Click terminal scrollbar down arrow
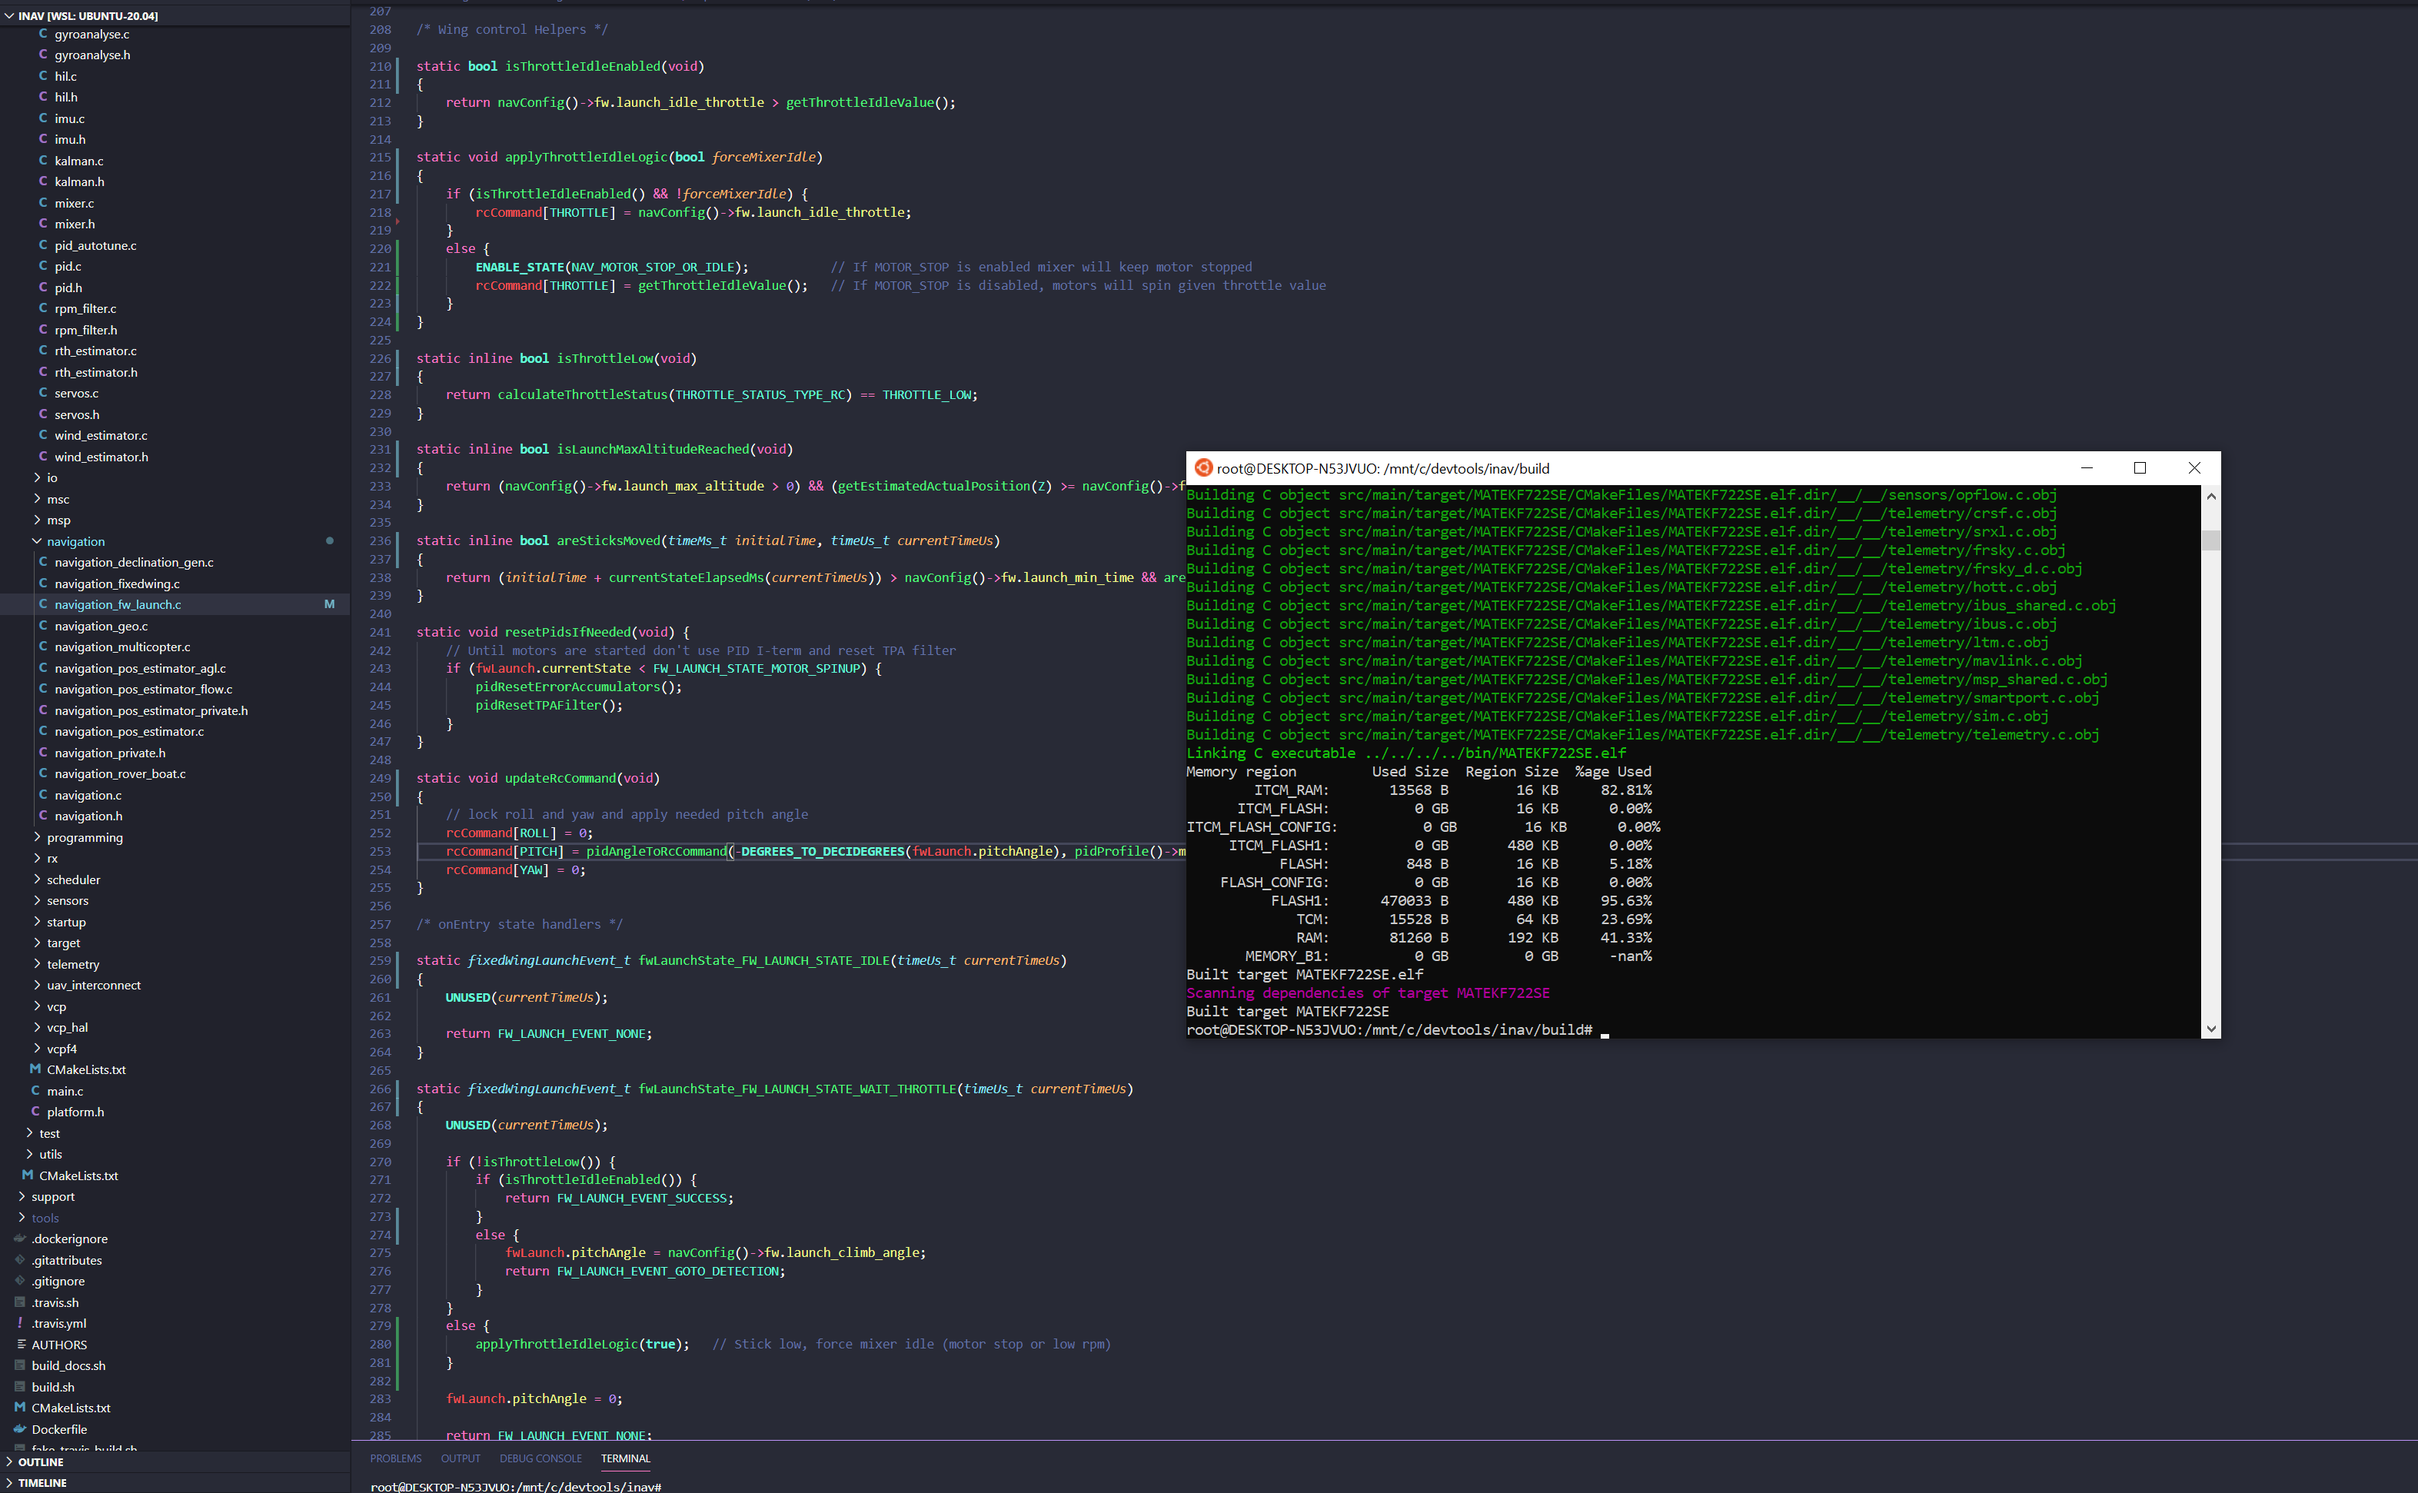Image resolution: width=2418 pixels, height=1493 pixels. [x=2210, y=1028]
